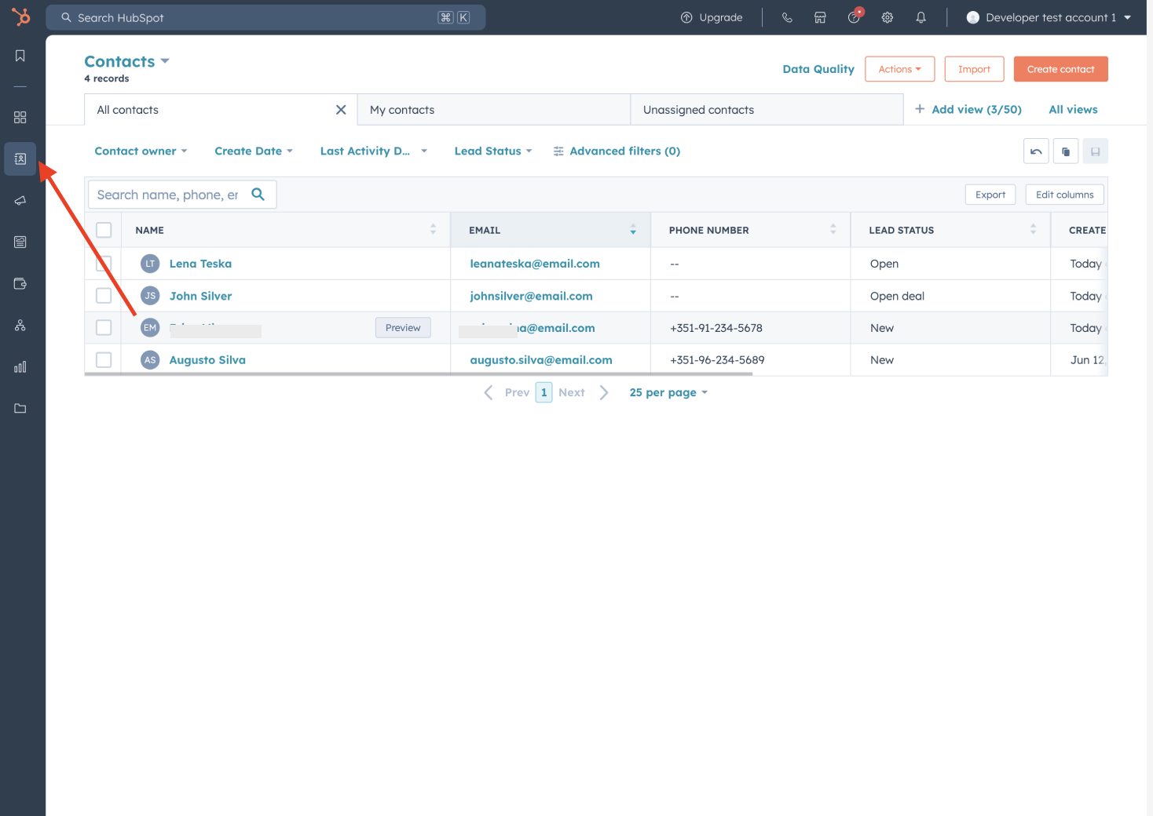
Task: Open Advanced filters (0)
Action: (617, 151)
